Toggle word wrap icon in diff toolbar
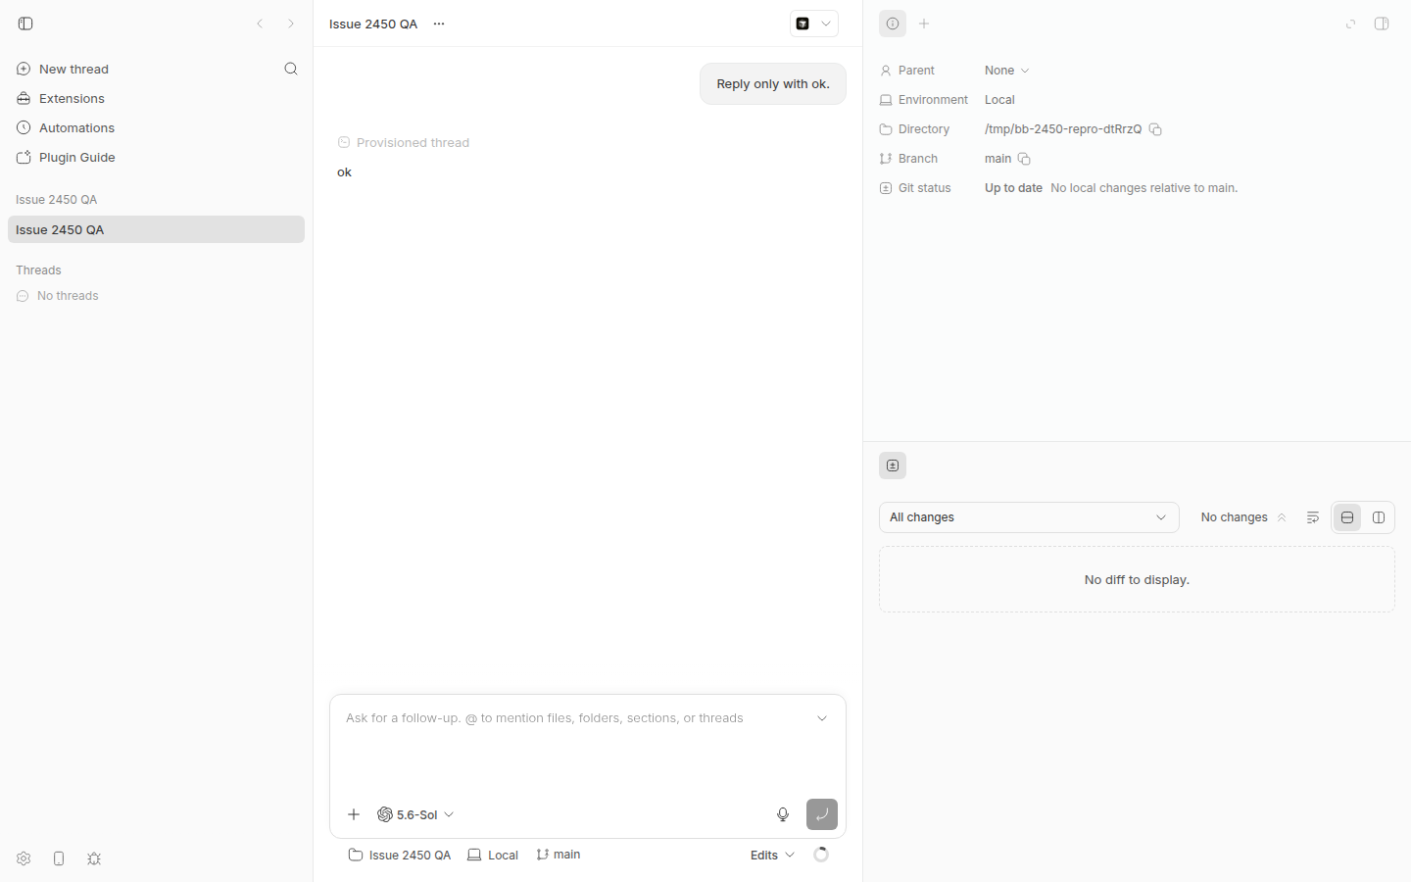 [x=1313, y=517]
